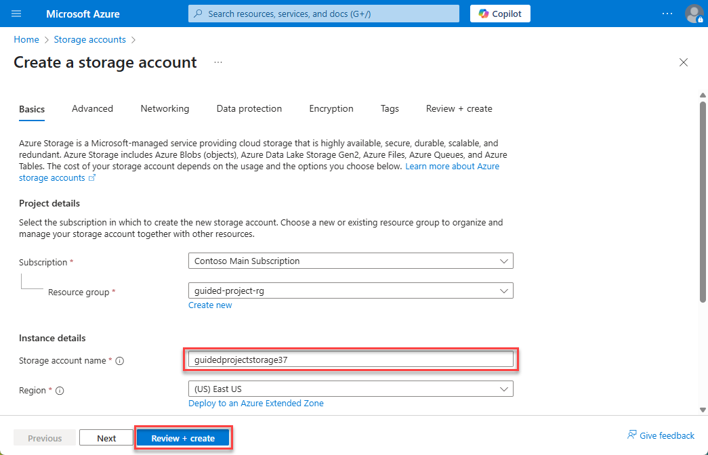The image size is (708, 455).
Task: Switch to the Basics tab
Action: (32, 109)
